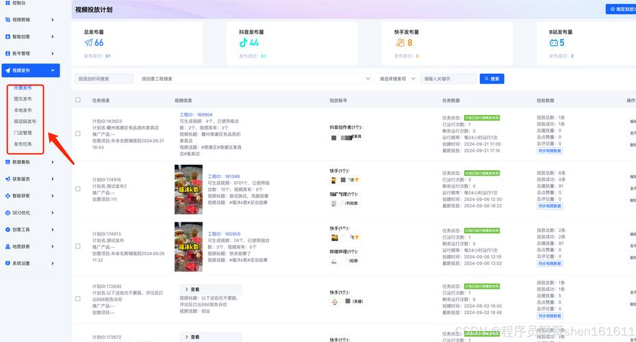Screen dimensions: 636x342
Task: Click the 控制台 dashboard icon in the sidebar
Action: point(8,3)
